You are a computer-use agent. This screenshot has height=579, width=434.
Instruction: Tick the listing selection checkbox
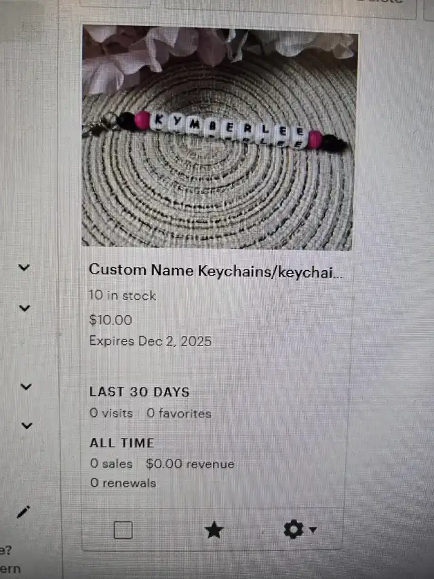123,530
